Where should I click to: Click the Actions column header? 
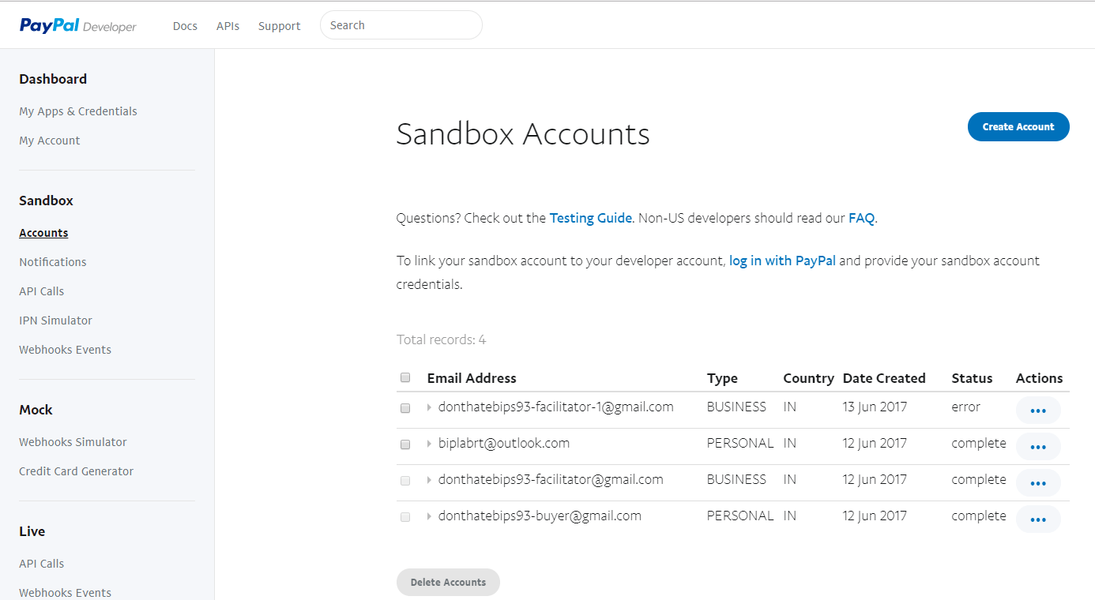(1039, 378)
